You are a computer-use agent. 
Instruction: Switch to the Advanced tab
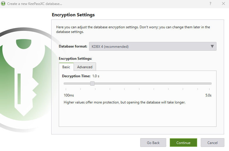point(85,67)
